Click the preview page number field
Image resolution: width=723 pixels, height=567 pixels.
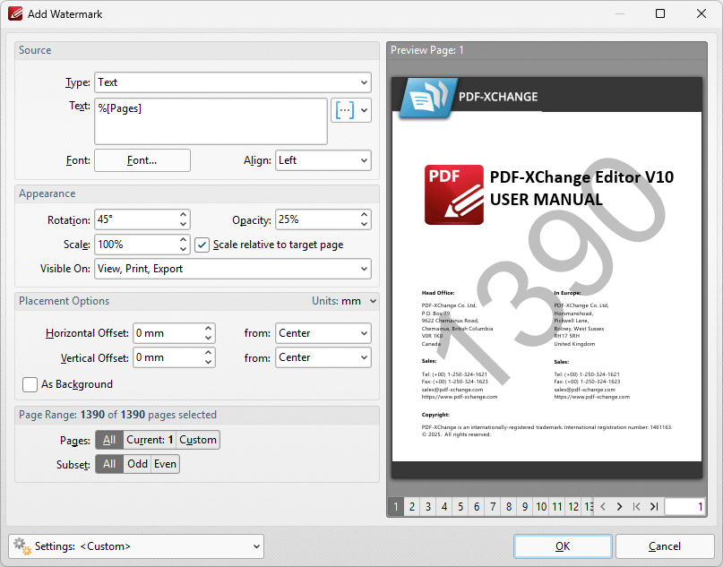click(685, 507)
